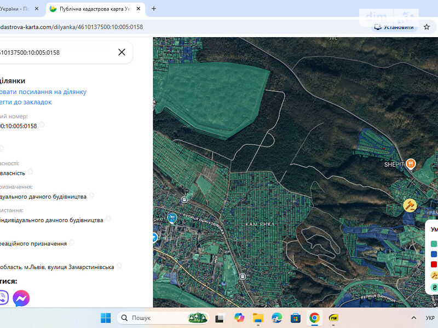Copy the cadastral number value
Screen dimensions: 438x328
tap(42, 125)
